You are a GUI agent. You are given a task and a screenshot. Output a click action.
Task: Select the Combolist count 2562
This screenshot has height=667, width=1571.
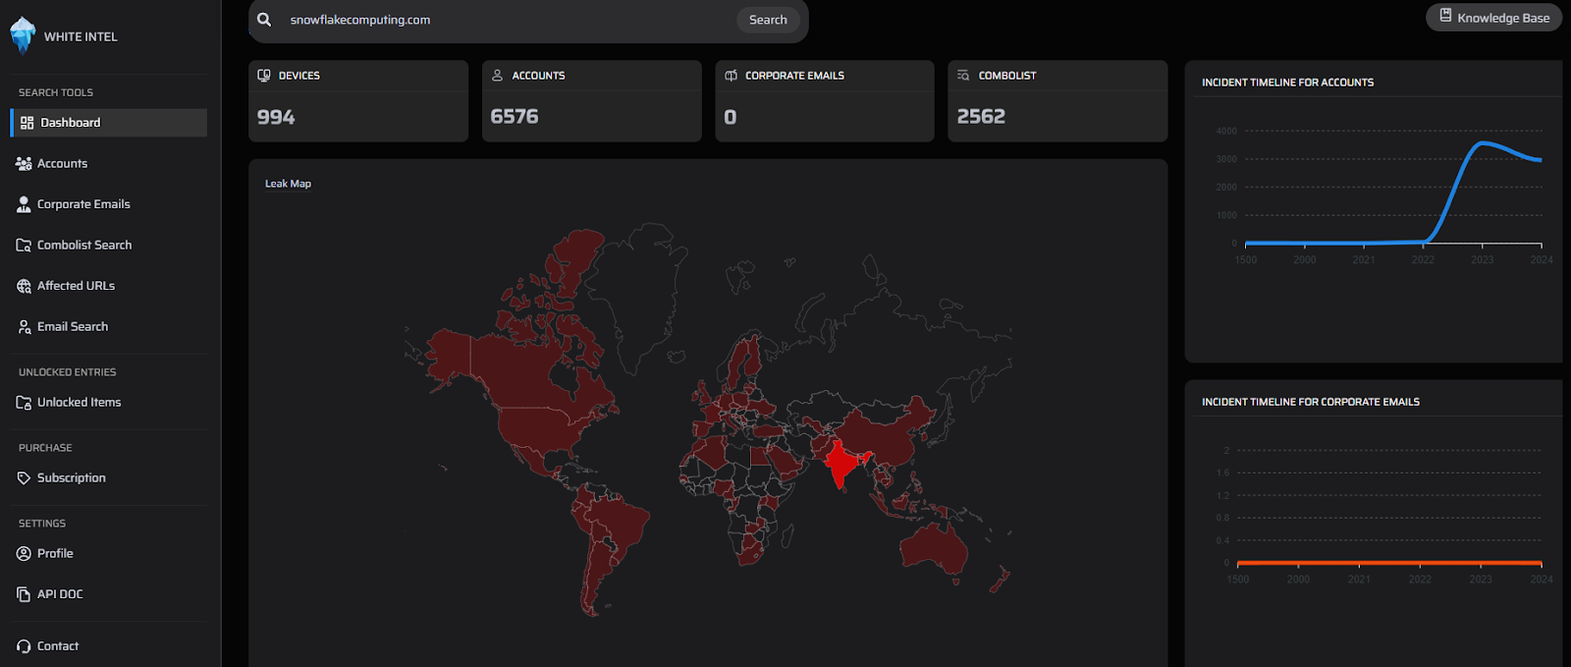pyautogui.click(x=981, y=116)
